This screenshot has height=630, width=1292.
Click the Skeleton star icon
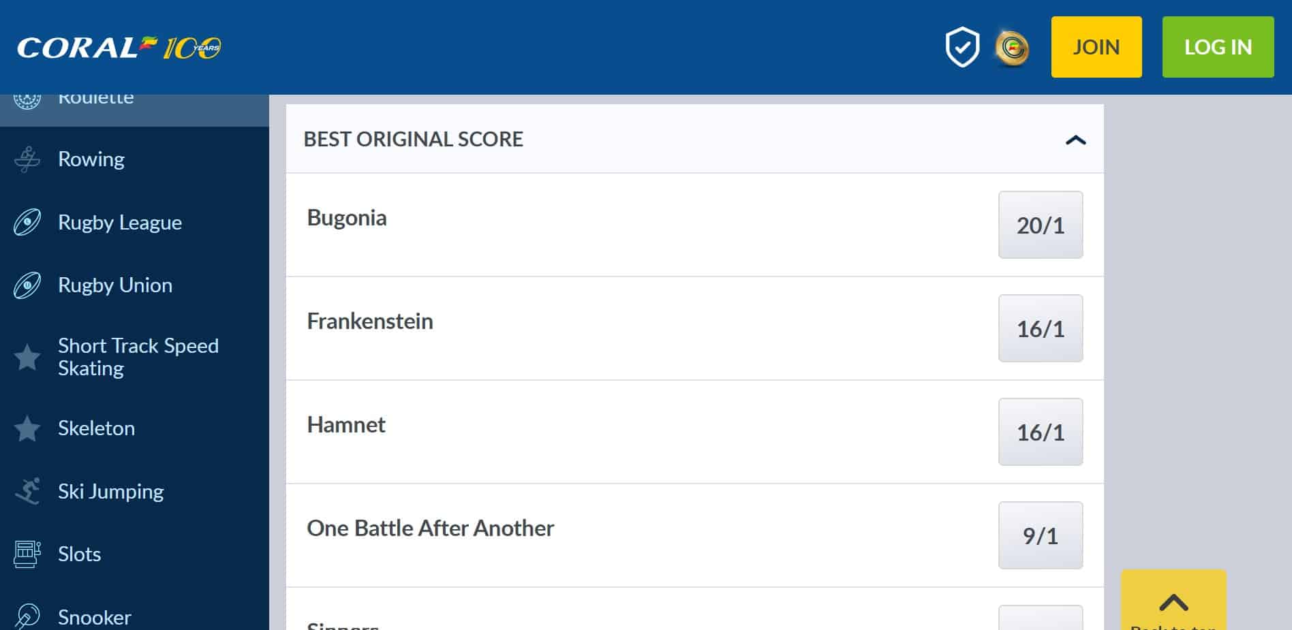click(27, 429)
